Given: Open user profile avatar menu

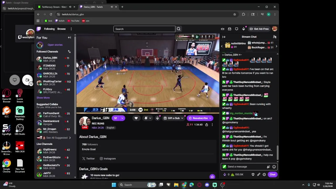Looking at the screenshot, I should pyautogui.click(x=275, y=29).
